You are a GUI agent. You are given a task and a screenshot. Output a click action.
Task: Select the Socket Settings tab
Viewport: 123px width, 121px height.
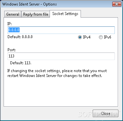pos(65,14)
